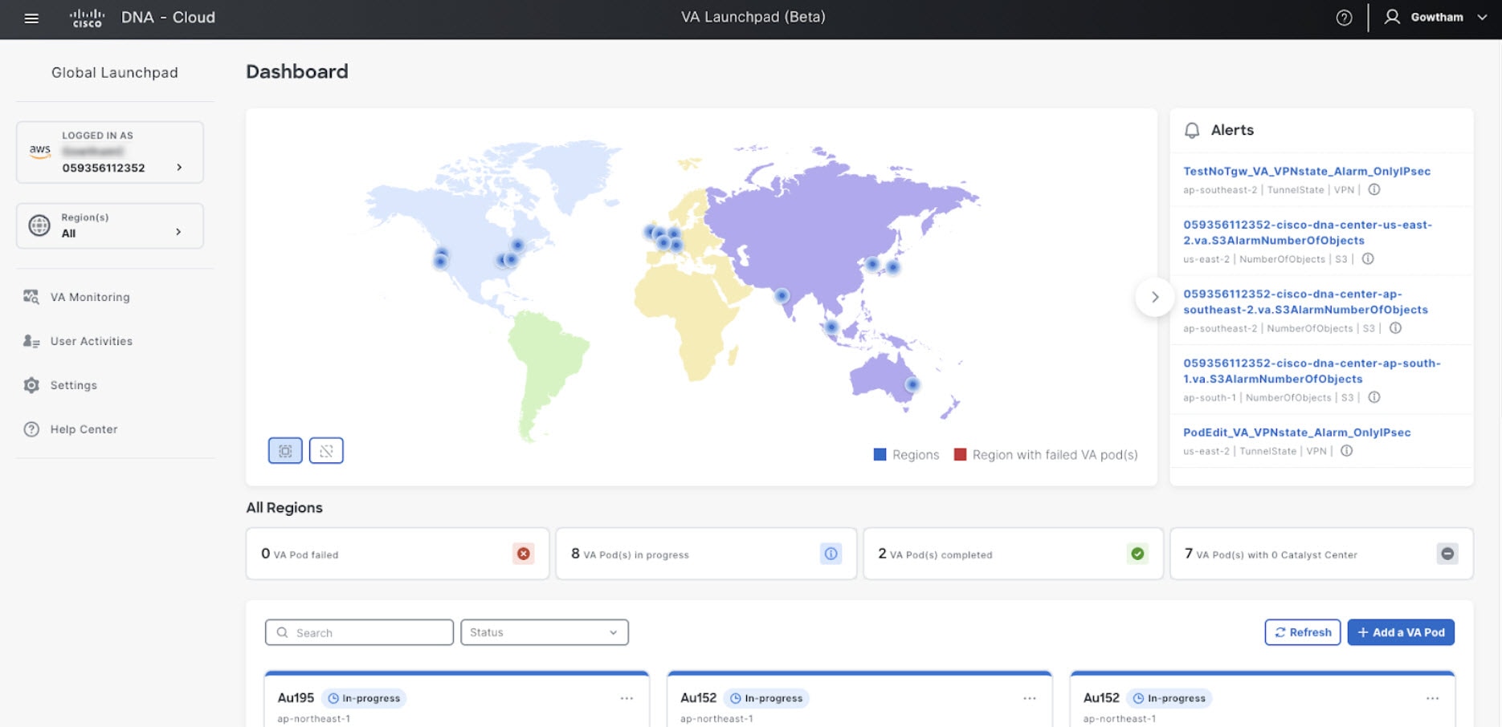Click the Settings gear icon

pyautogui.click(x=31, y=385)
